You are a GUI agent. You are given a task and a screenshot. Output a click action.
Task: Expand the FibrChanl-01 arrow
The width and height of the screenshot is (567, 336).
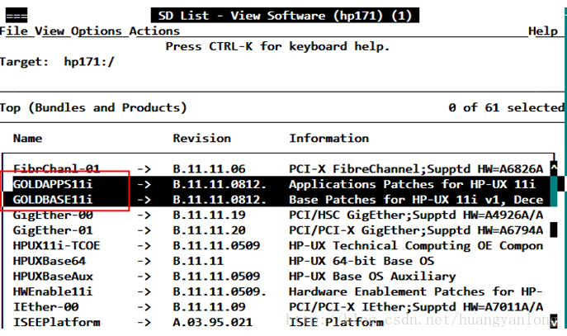pos(144,169)
